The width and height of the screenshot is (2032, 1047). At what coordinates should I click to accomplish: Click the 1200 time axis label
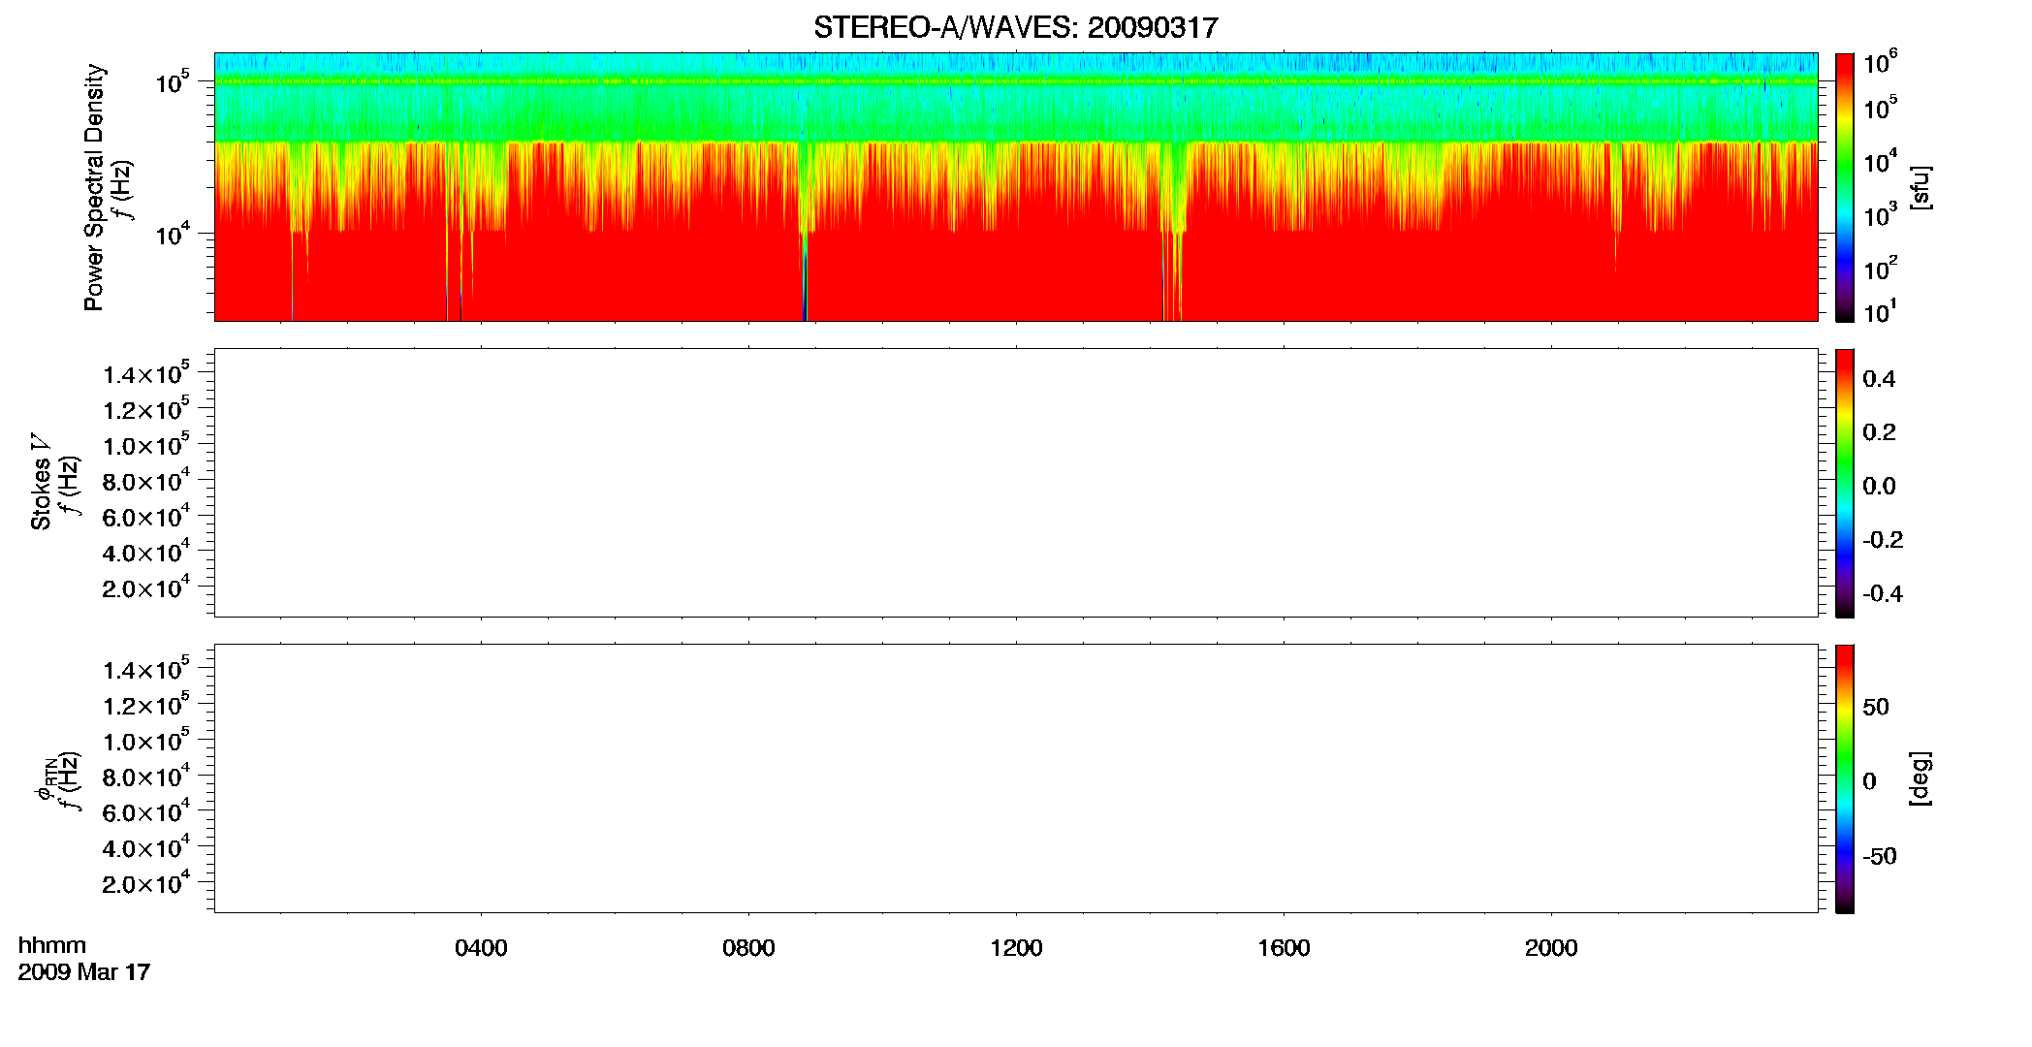click(x=1016, y=948)
